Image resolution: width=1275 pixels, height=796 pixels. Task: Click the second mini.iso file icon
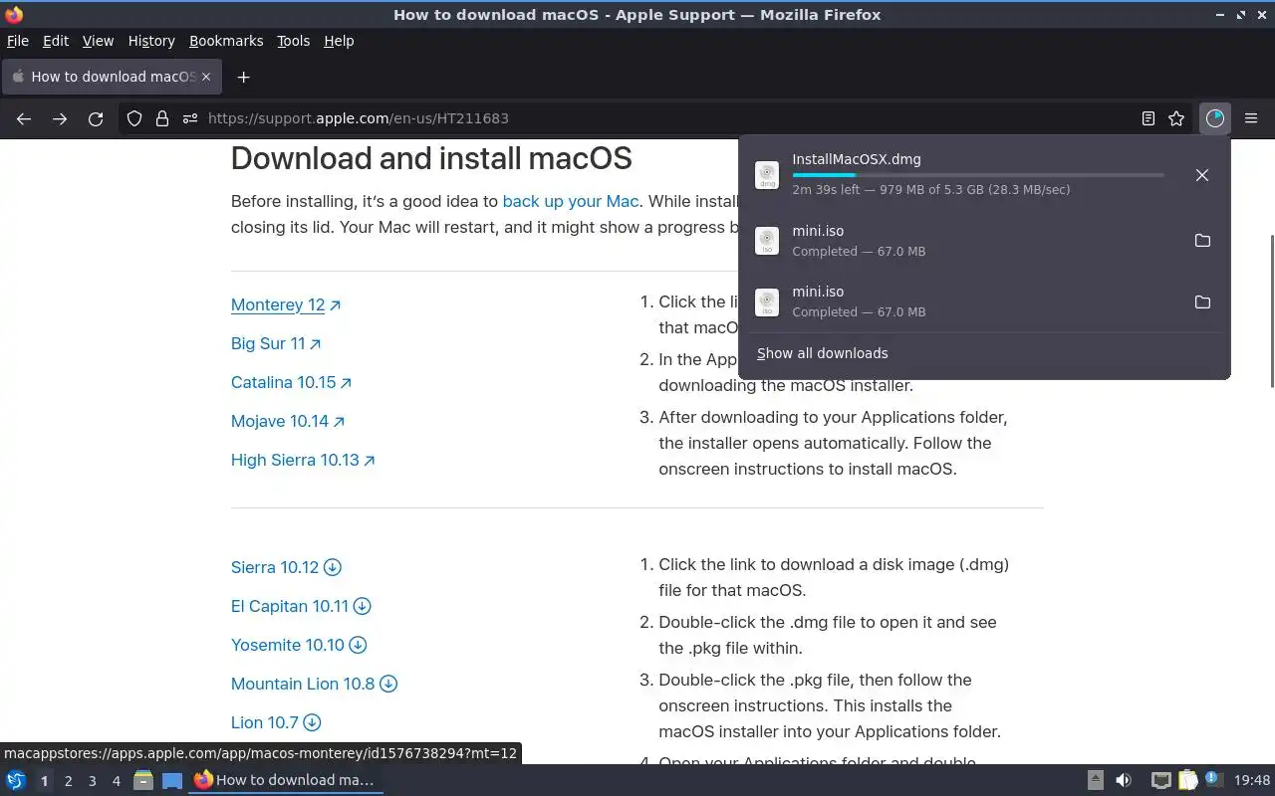tap(767, 301)
